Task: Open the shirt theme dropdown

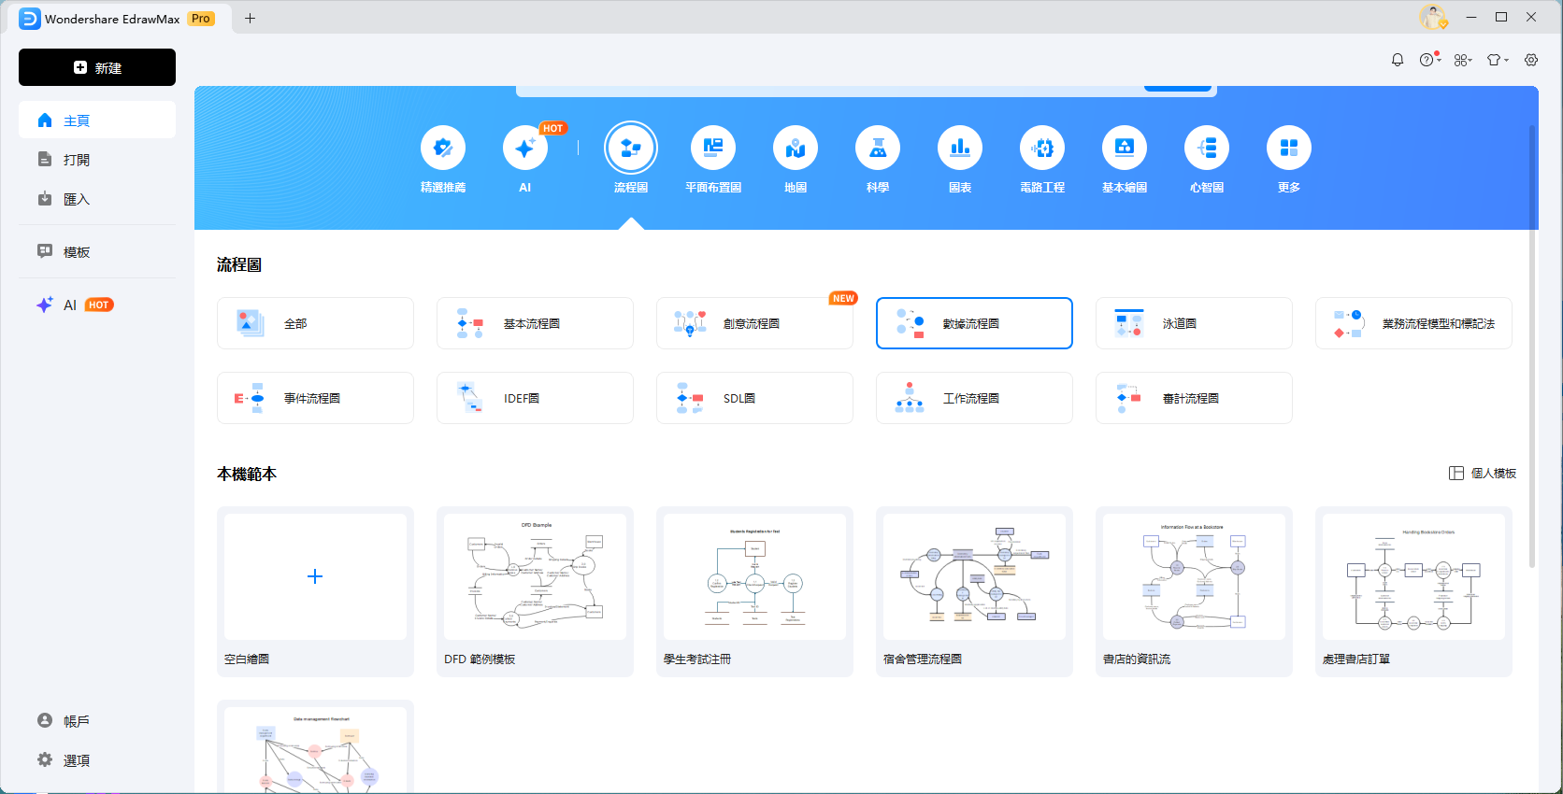Action: tap(1498, 60)
